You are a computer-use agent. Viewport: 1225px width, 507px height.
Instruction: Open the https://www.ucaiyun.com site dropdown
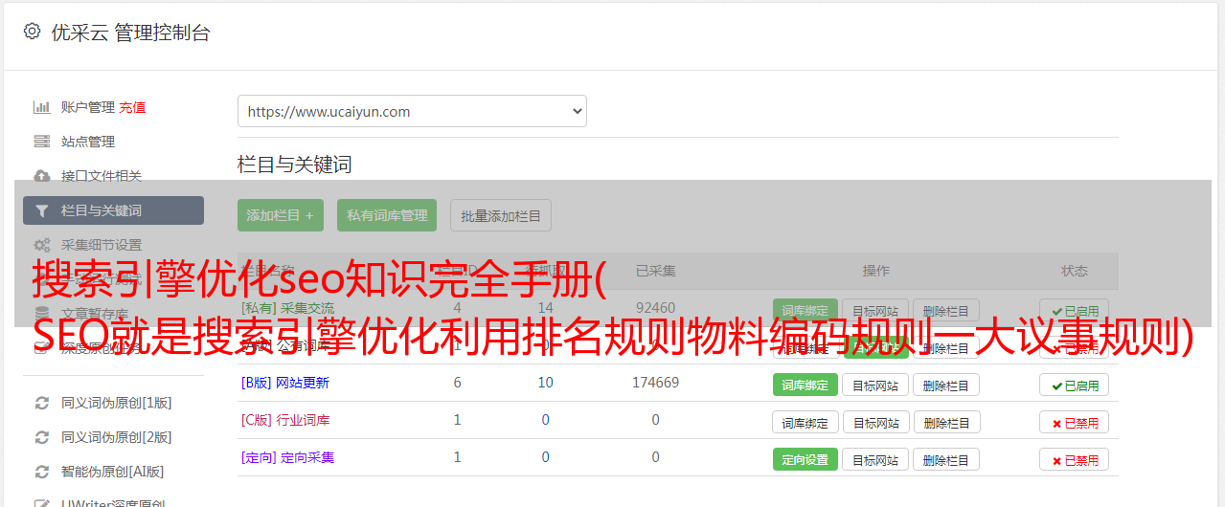pos(412,111)
